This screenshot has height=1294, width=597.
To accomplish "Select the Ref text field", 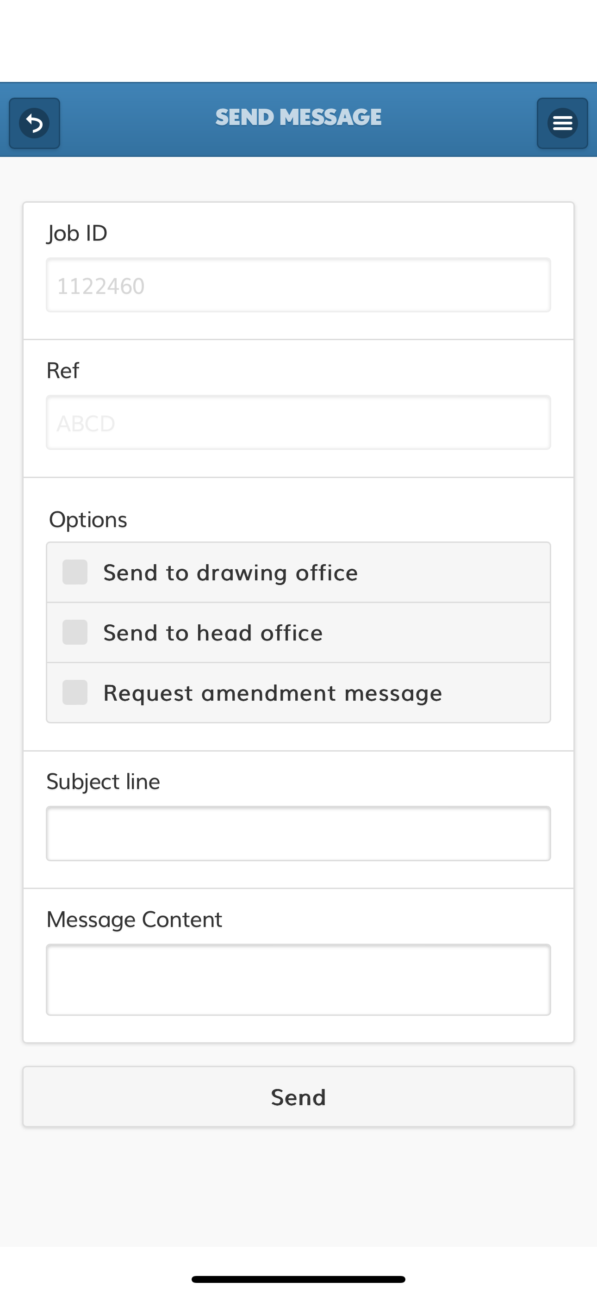I will (298, 423).
